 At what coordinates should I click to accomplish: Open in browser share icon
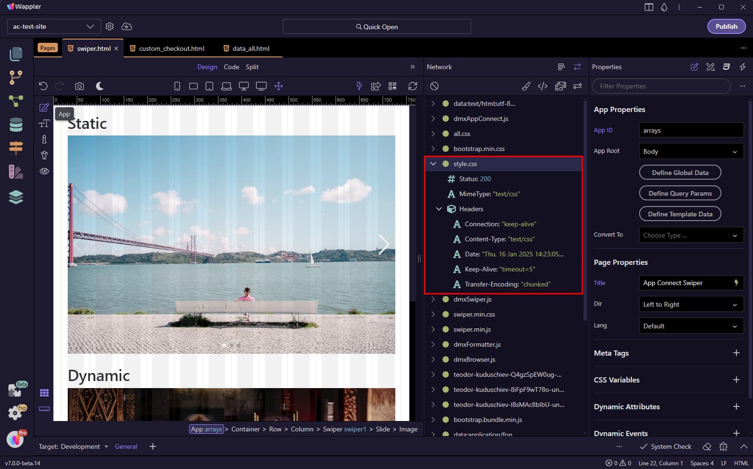click(x=376, y=86)
